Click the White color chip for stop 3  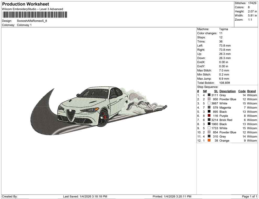tap(209, 103)
